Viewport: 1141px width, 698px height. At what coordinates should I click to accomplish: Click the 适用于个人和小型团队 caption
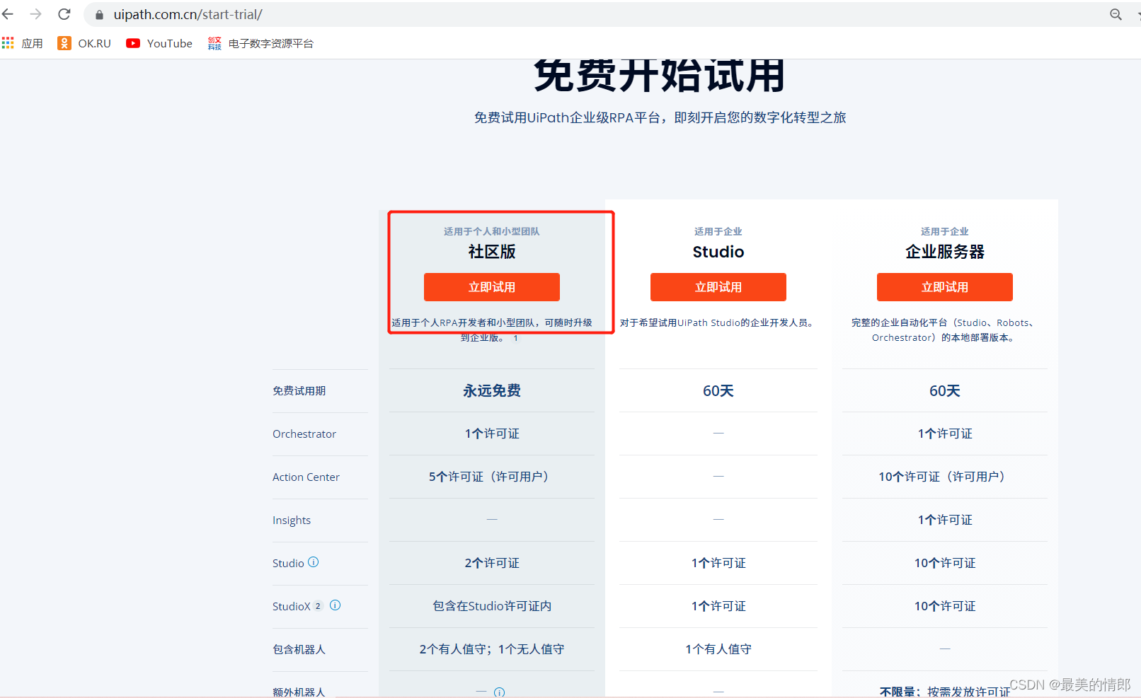coord(492,232)
